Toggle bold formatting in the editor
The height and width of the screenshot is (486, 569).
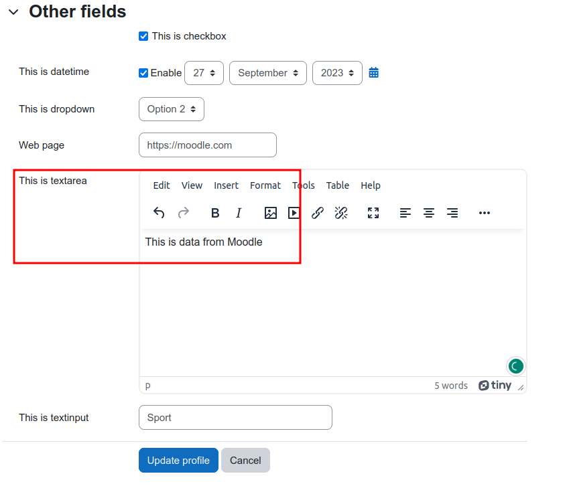[215, 213]
